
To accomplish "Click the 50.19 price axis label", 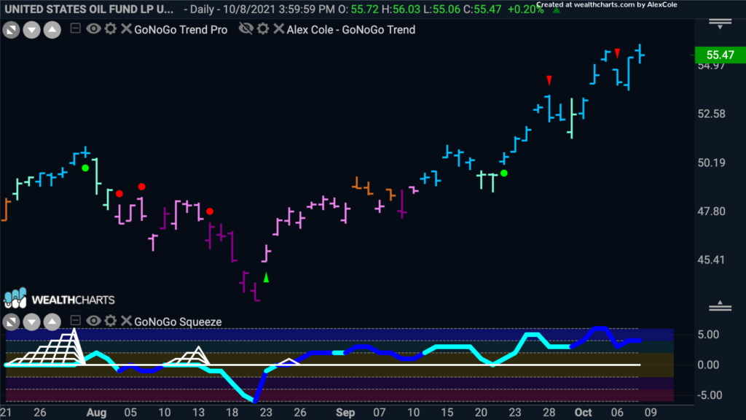I will (x=711, y=163).
